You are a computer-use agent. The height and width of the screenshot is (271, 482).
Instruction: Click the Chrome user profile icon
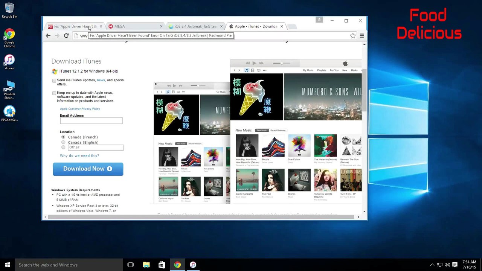pos(319,20)
